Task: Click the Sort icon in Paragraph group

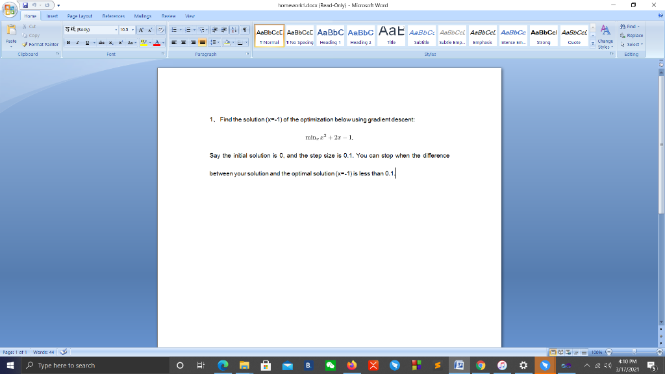Action: coord(234,29)
